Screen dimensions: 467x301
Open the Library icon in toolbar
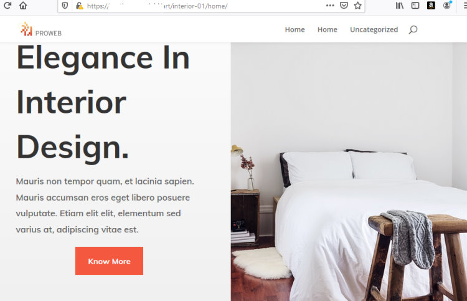pyautogui.click(x=399, y=6)
